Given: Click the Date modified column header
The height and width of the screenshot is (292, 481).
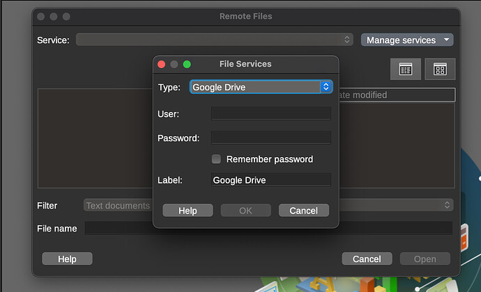Looking at the screenshot, I should pyautogui.click(x=397, y=95).
